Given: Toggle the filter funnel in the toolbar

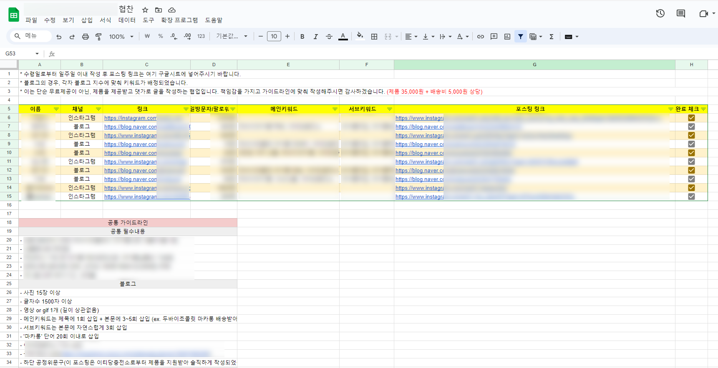Looking at the screenshot, I should [x=521, y=37].
